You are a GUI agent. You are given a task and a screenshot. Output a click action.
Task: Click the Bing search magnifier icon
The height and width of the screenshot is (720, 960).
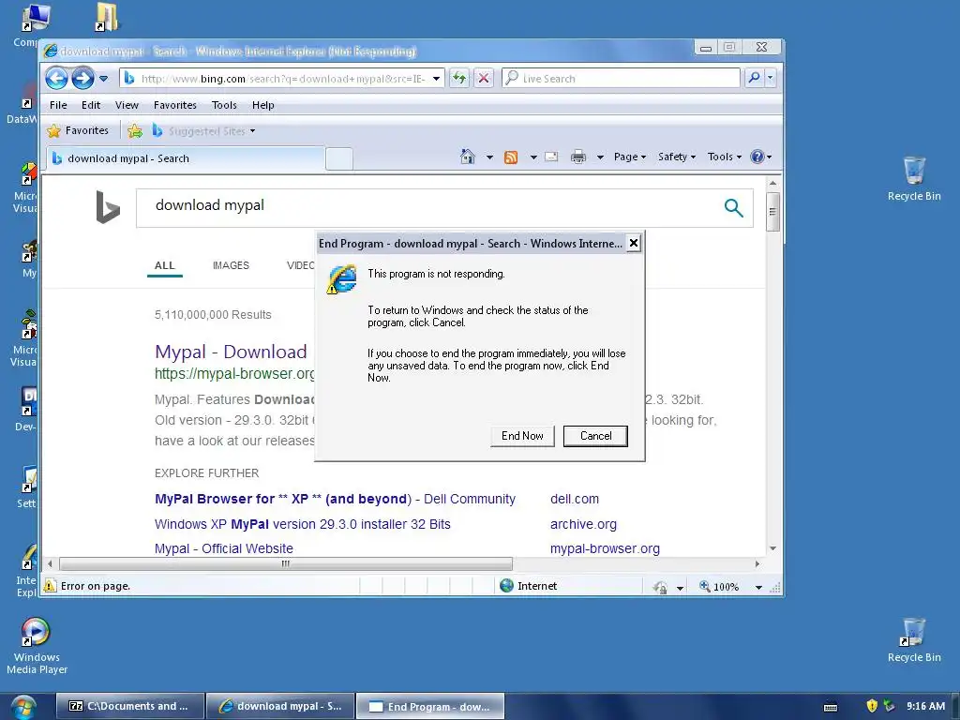click(x=733, y=208)
